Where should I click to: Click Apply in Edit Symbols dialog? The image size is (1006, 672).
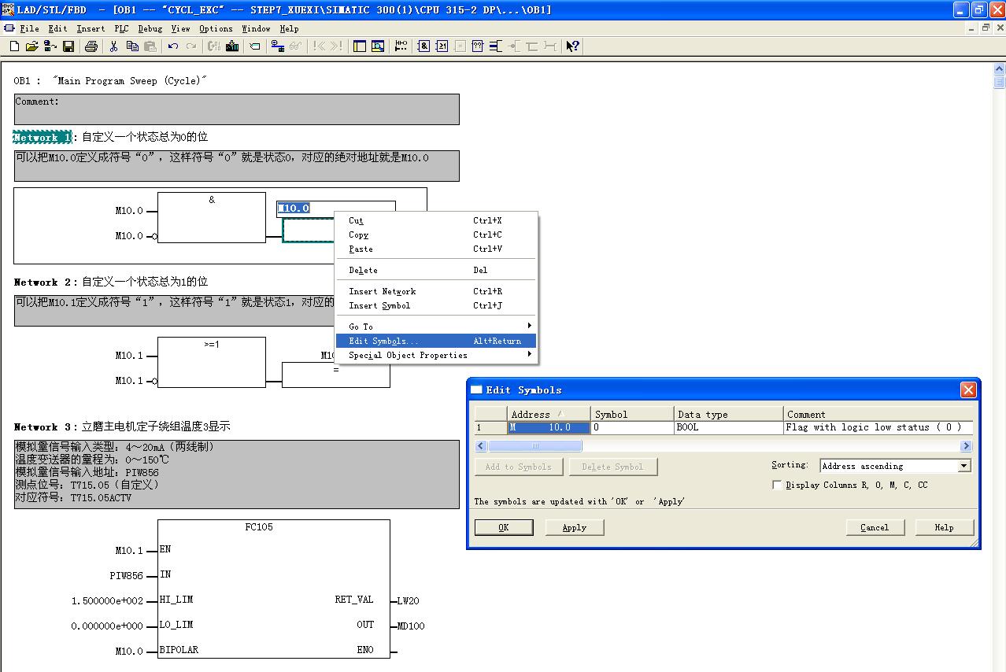click(x=575, y=527)
